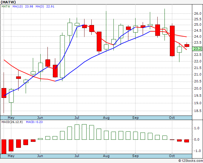Click the 25.0 price axis label

coord(198,25)
